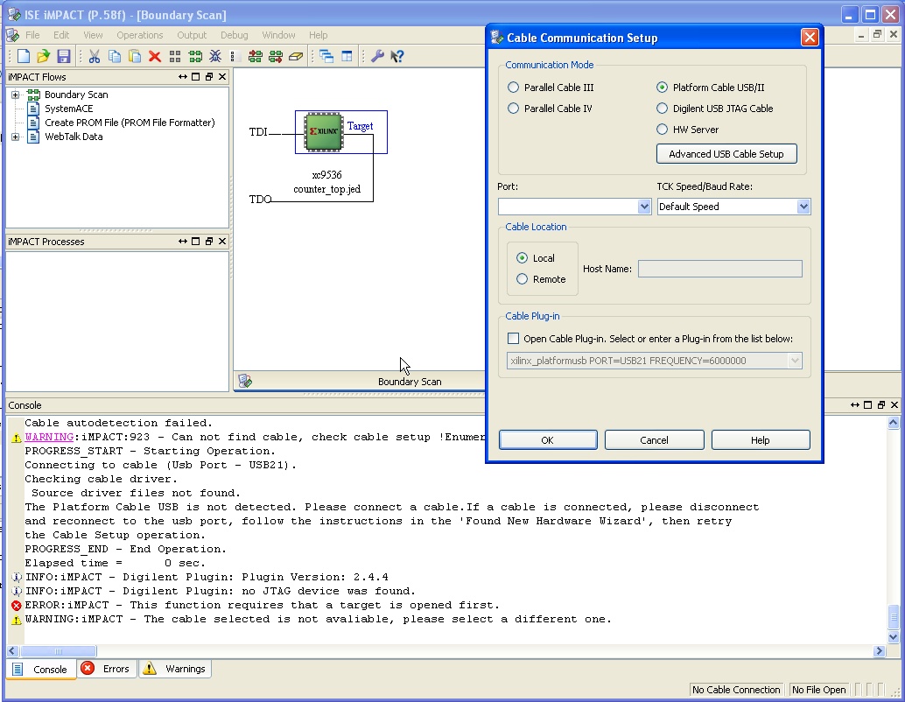Click the Open file folder icon

(43, 56)
